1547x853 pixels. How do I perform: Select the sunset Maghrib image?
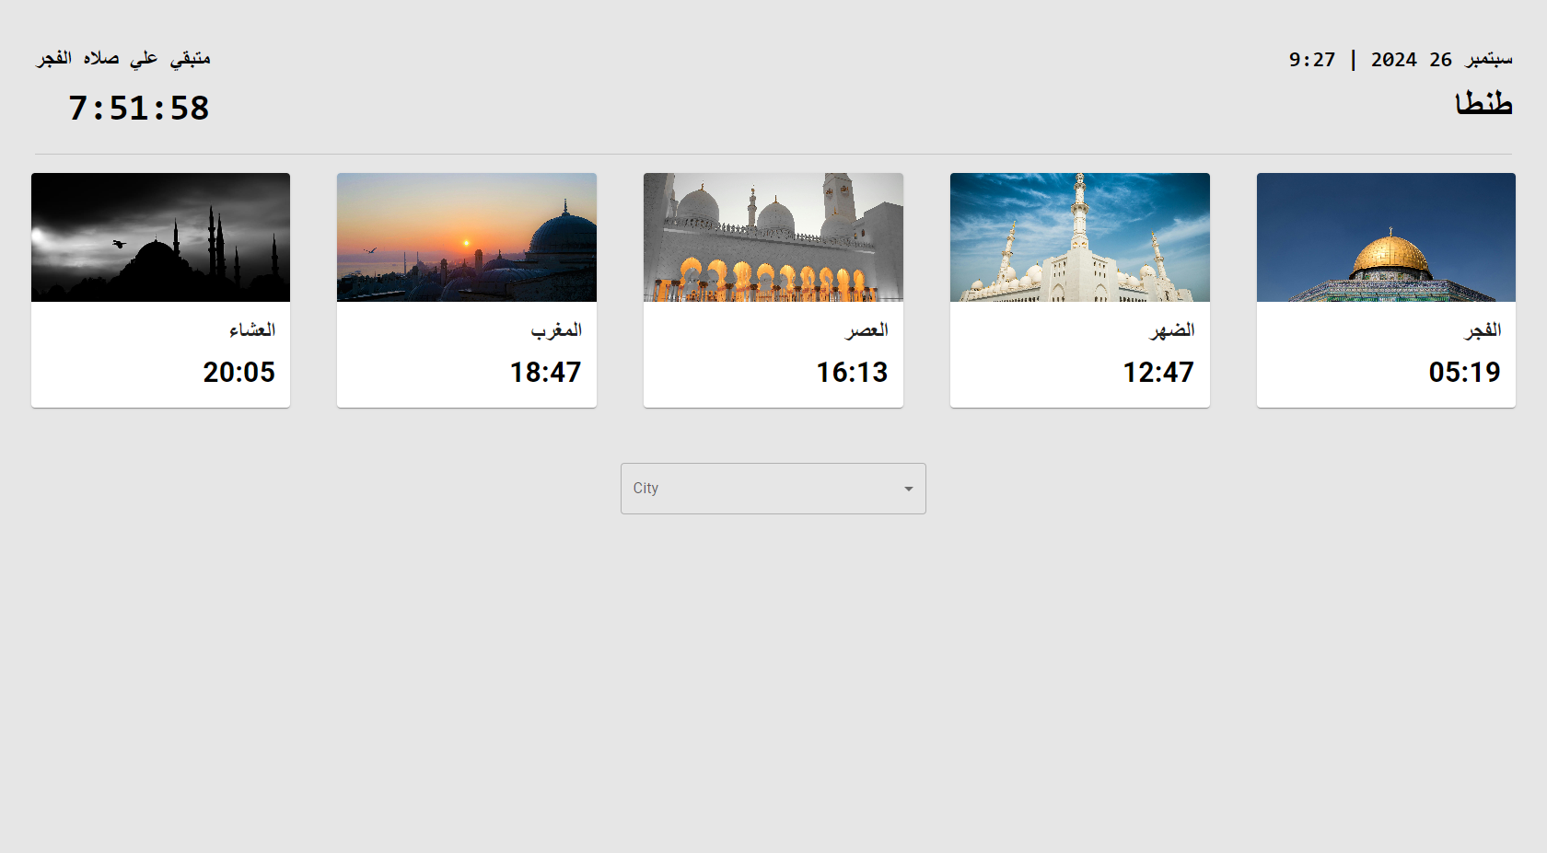pyautogui.click(x=467, y=237)
